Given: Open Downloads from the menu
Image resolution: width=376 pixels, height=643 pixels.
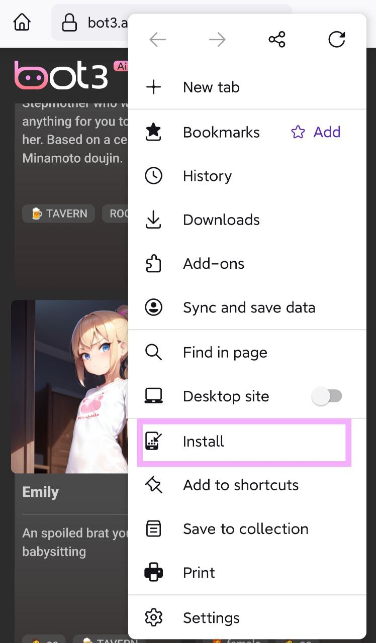Looking at the screenshot, I should click(221, 220).
